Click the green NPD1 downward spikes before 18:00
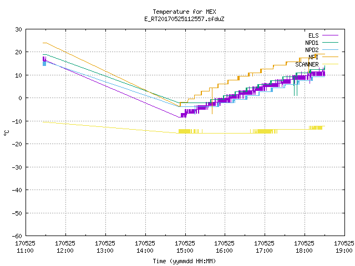Viewport: 355px width, 266px height. coord(296,87)
